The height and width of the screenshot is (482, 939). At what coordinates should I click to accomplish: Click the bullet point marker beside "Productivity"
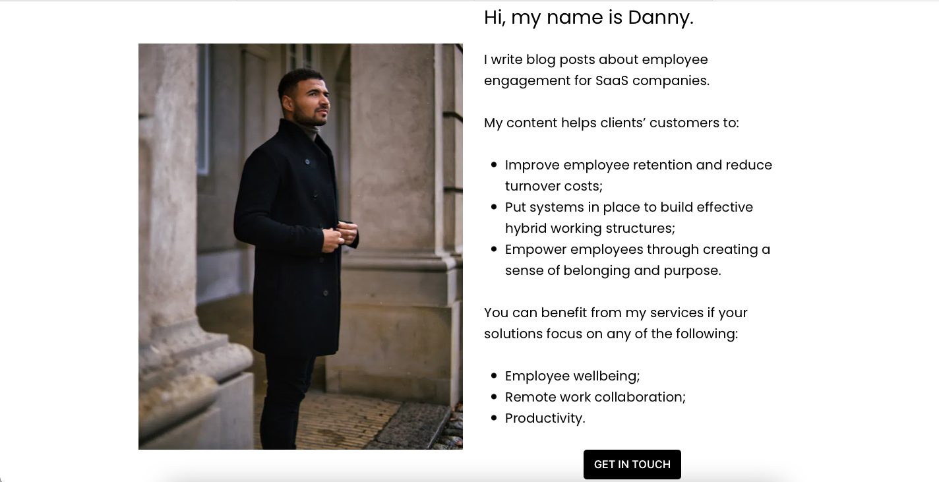coord(493,418)
